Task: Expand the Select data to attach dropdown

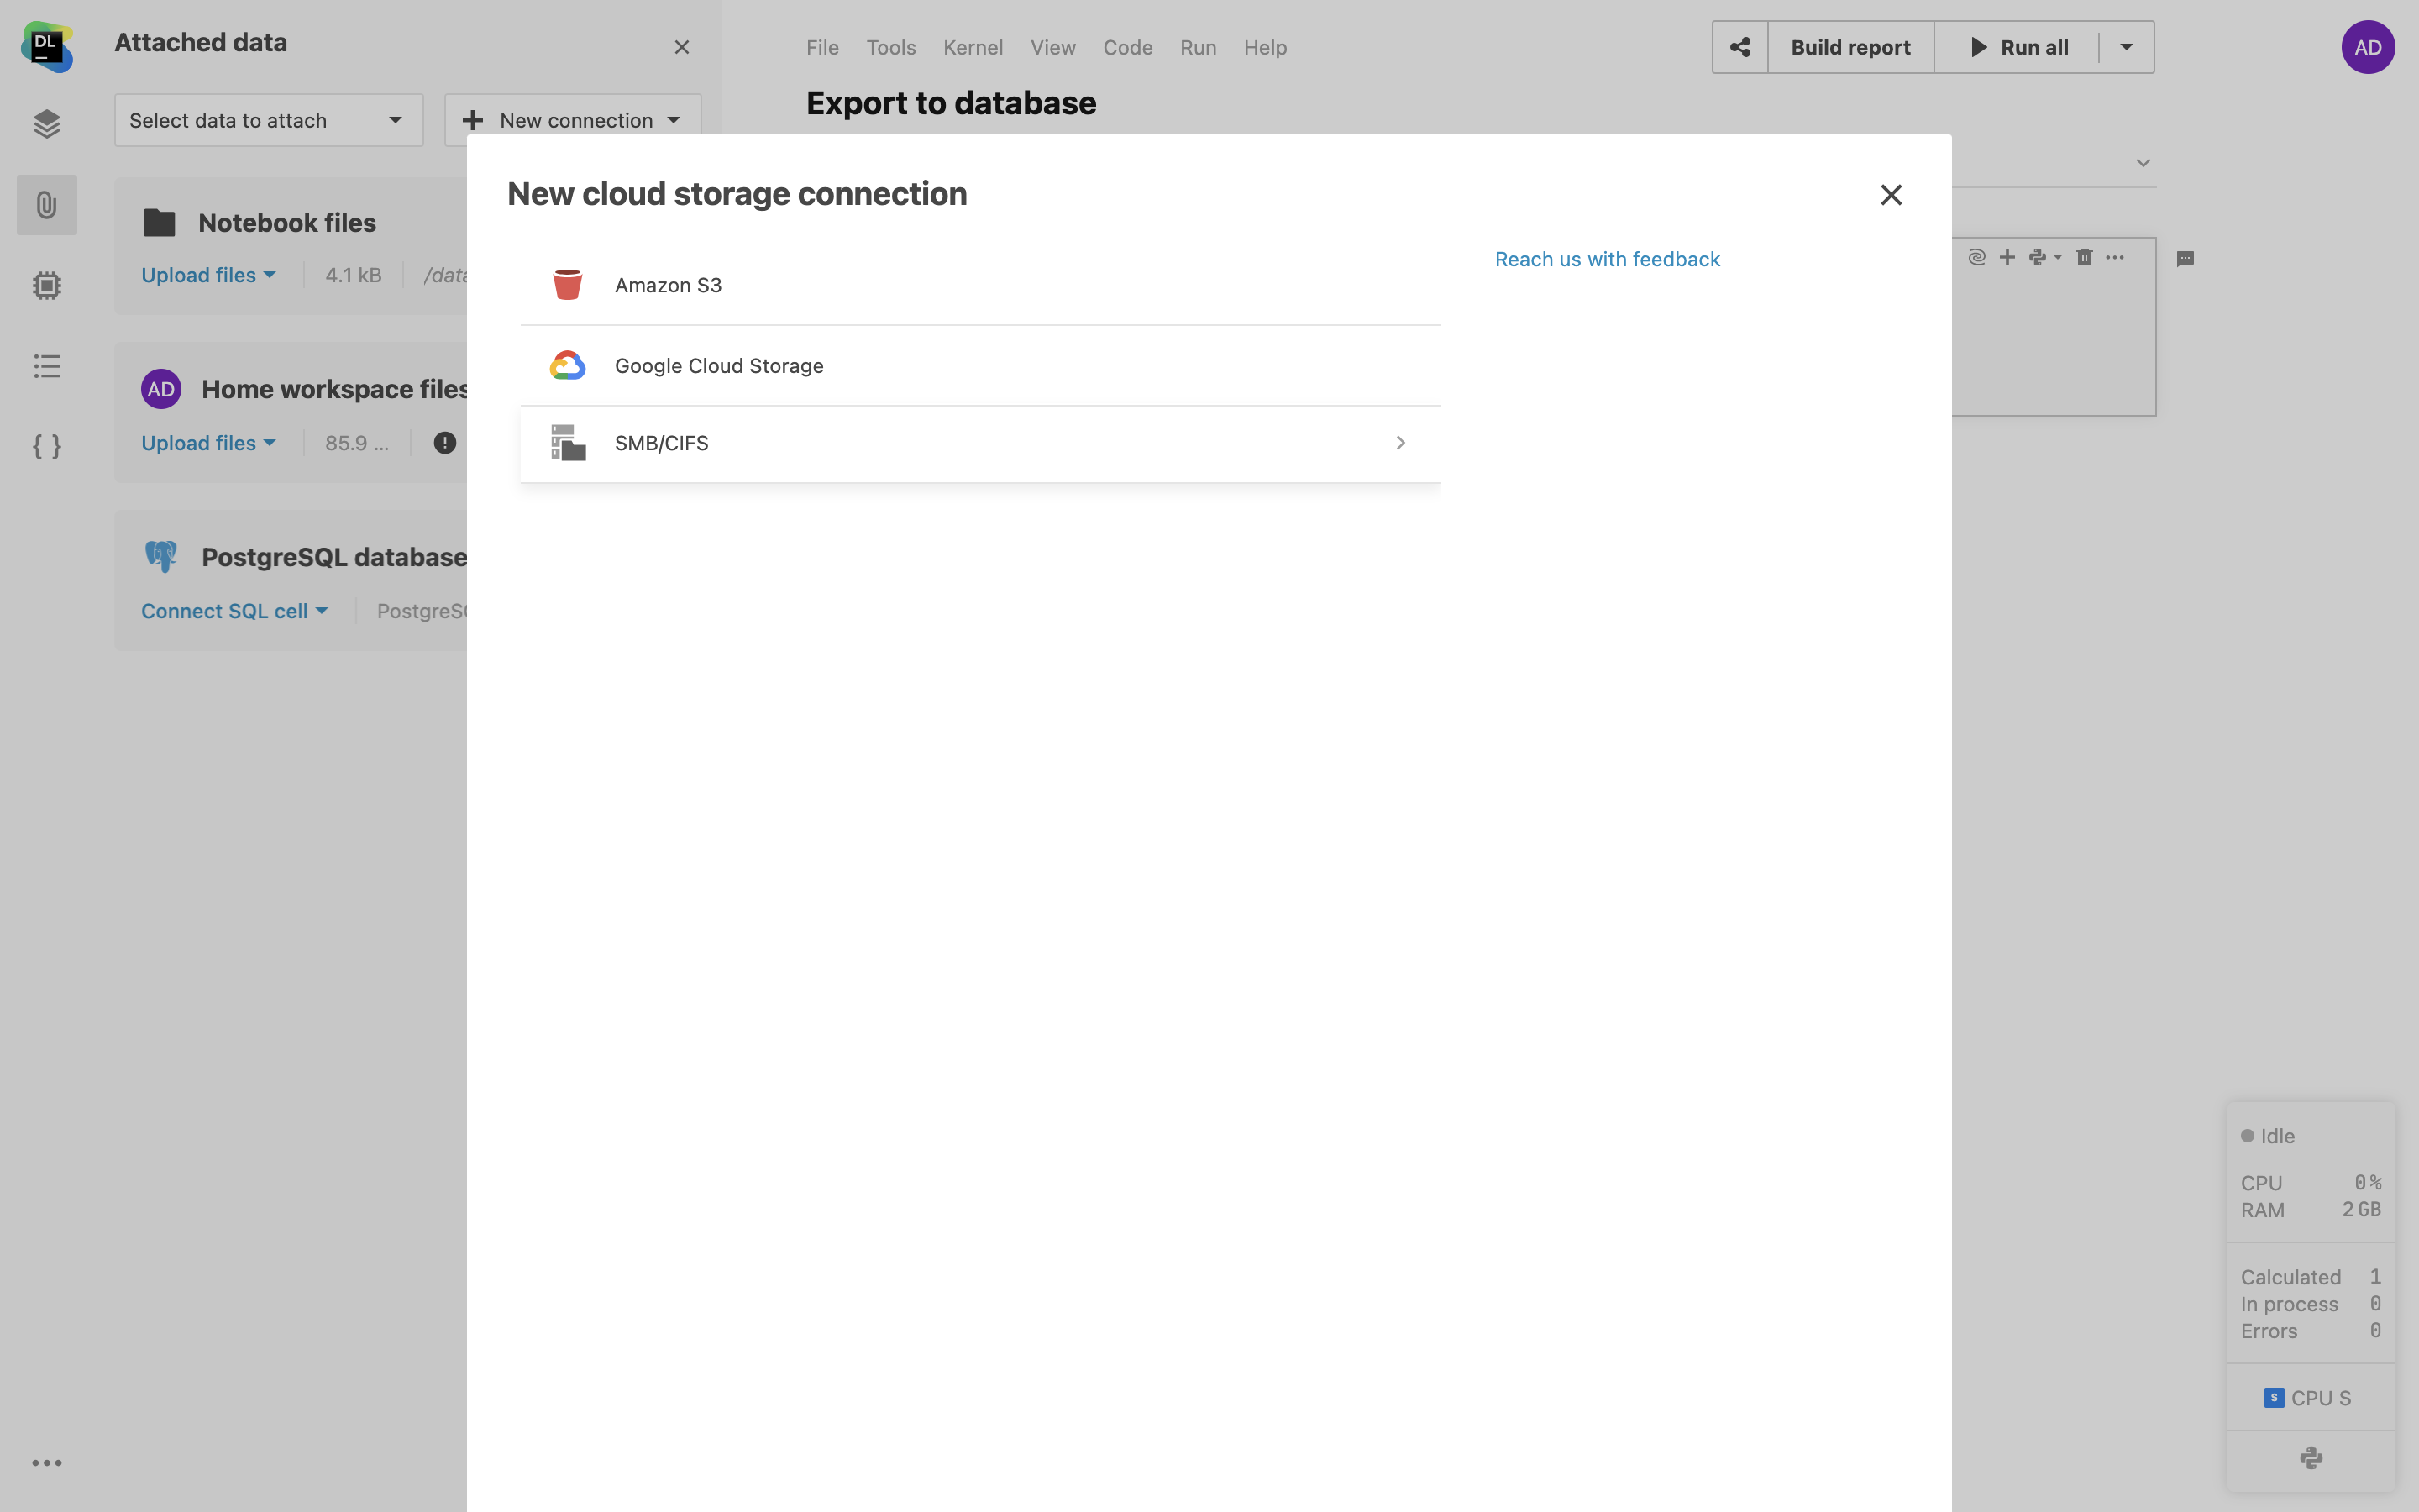Action: [x=268, y=120]
